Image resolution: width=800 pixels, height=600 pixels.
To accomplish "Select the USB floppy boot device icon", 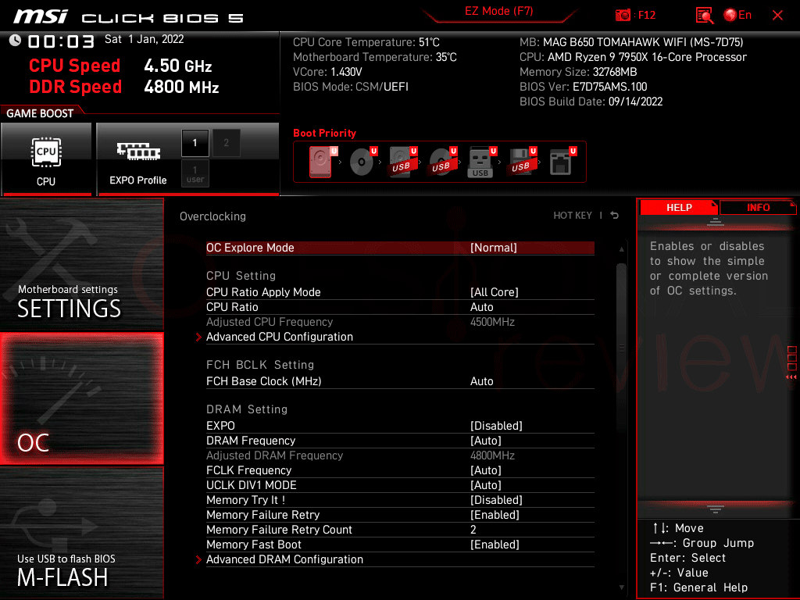I will [521, 162].
